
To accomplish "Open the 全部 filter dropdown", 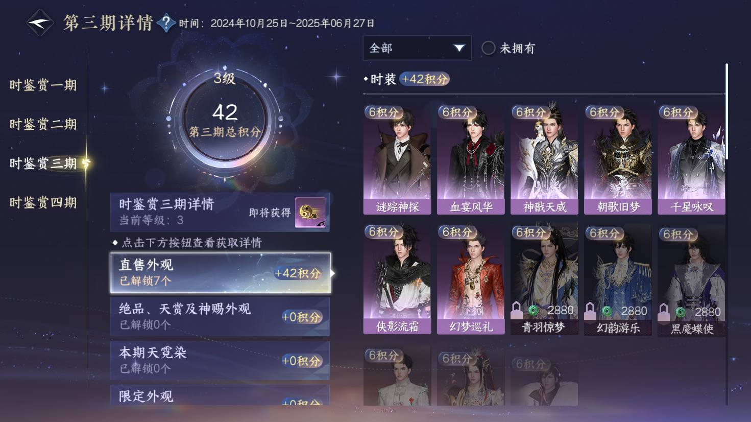I will point(417,48).
